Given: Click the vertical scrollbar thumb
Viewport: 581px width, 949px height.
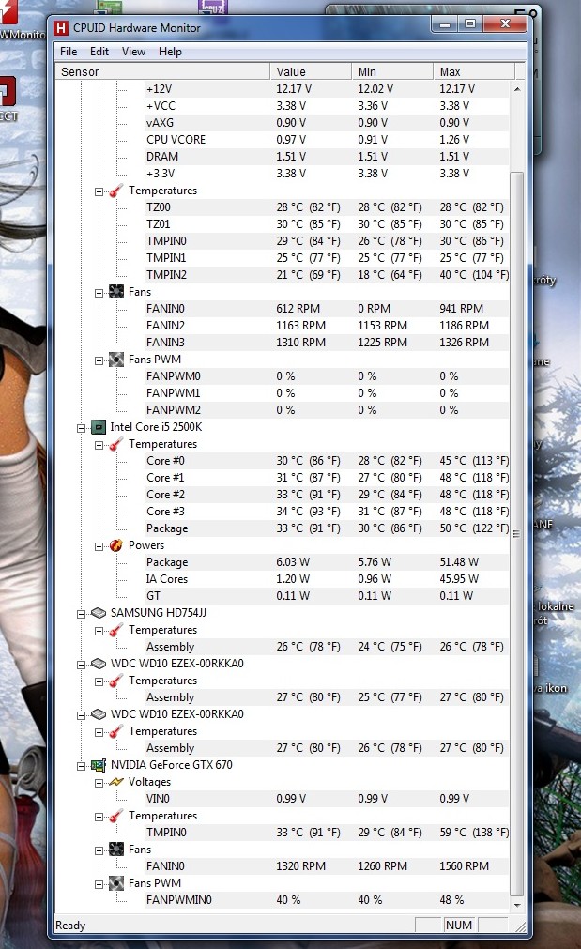Looking at the screenshot, I should (517, 533).
